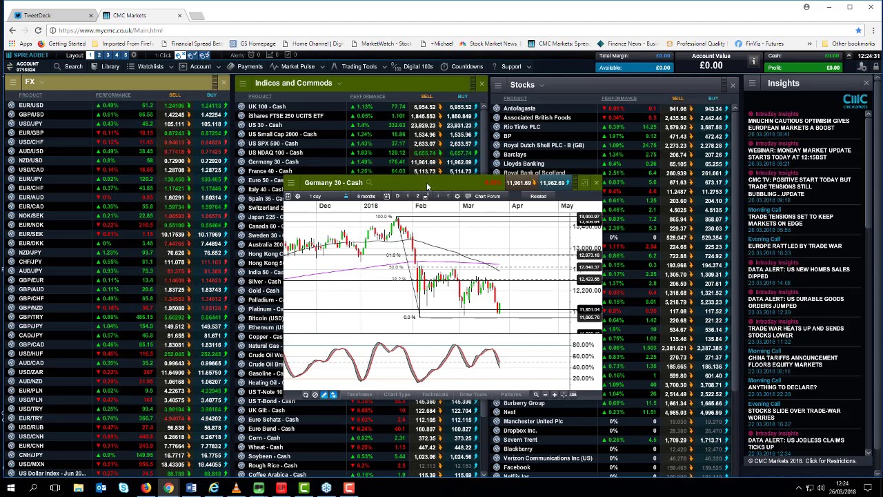Open the Payments section
This screenshot has width=883, height=497.
pyautogui.click(x=244, y=67)
